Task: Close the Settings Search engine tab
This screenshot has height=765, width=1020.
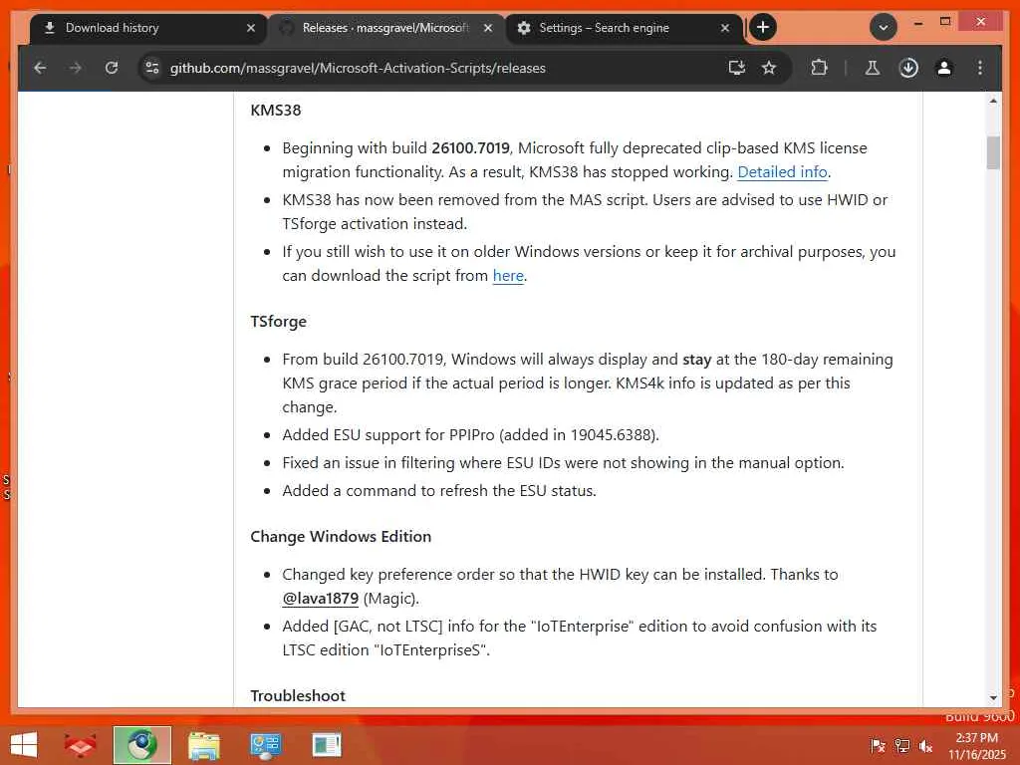Action: 725,28
